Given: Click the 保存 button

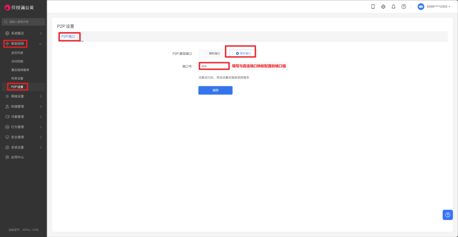Looking at the screenshot, I should tap(215, 90).
